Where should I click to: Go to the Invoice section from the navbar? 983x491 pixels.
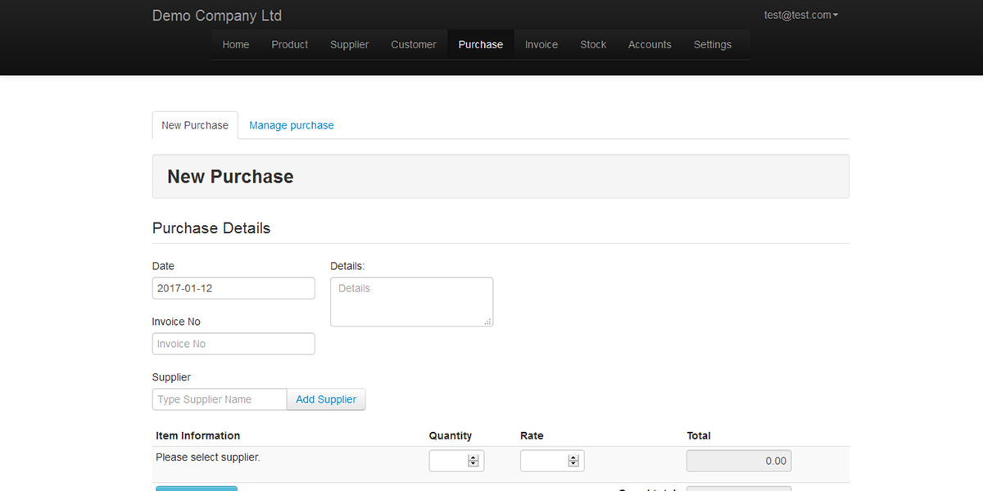541,44
